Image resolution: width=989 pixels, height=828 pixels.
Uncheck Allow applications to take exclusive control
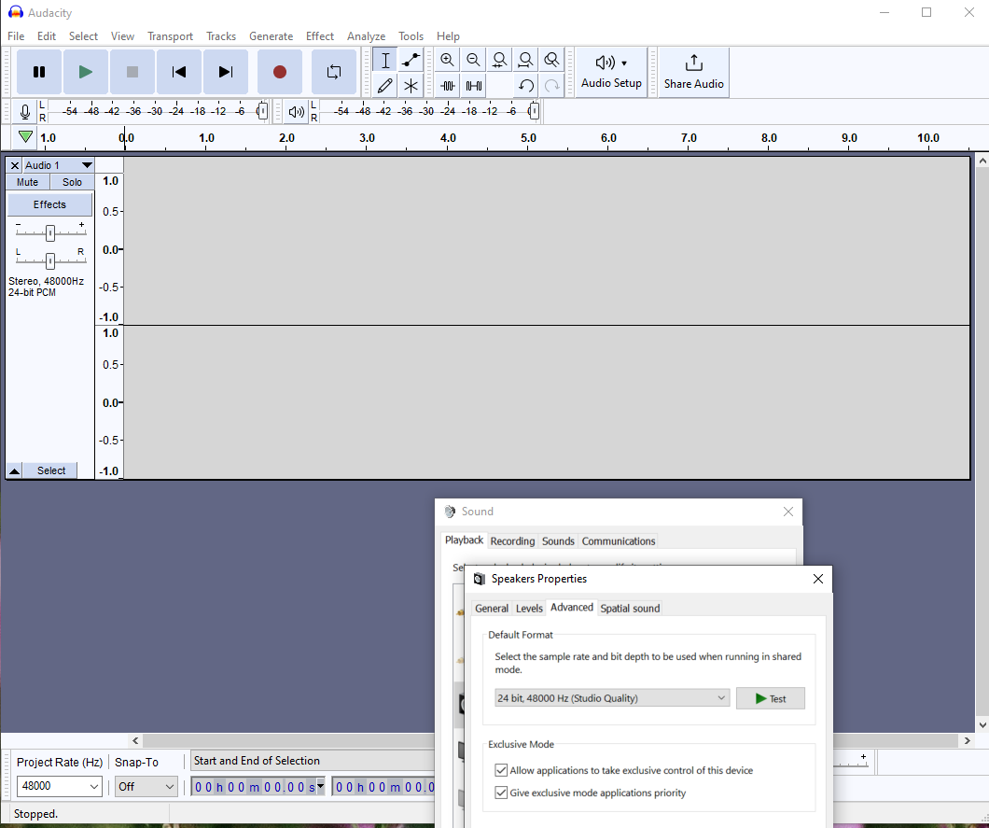[502, 771]
